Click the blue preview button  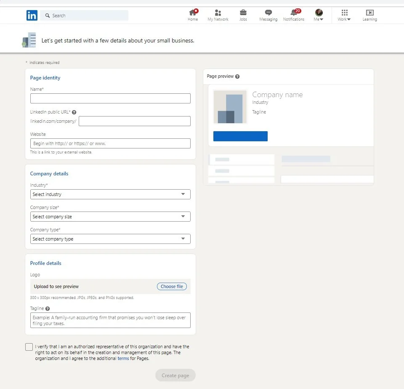click(240, 136)
